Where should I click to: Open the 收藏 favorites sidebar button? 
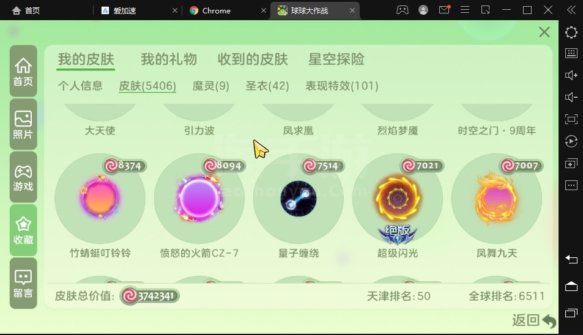pyautogui.click(x=23, y=230)
